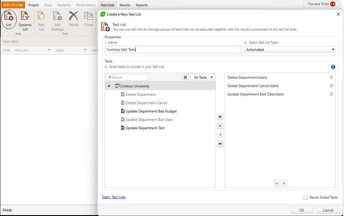Select Update Department Test in the tree
Screen dimensions: 344x216
[x=145, y=128]
